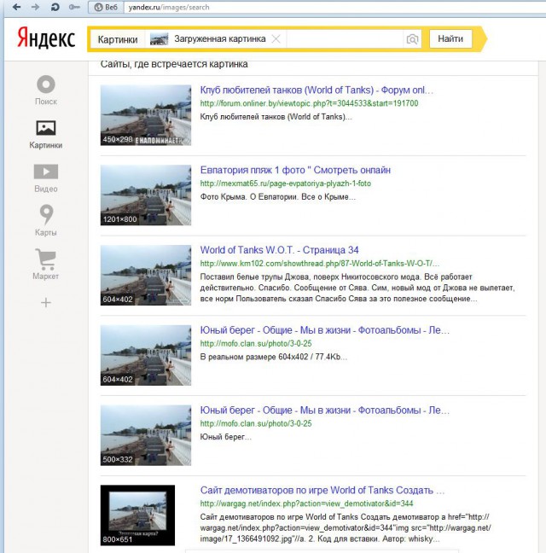Click the 'Сайты, где встречается картинка' heading
The image size is (546, 553).
[x=174, y=64]
